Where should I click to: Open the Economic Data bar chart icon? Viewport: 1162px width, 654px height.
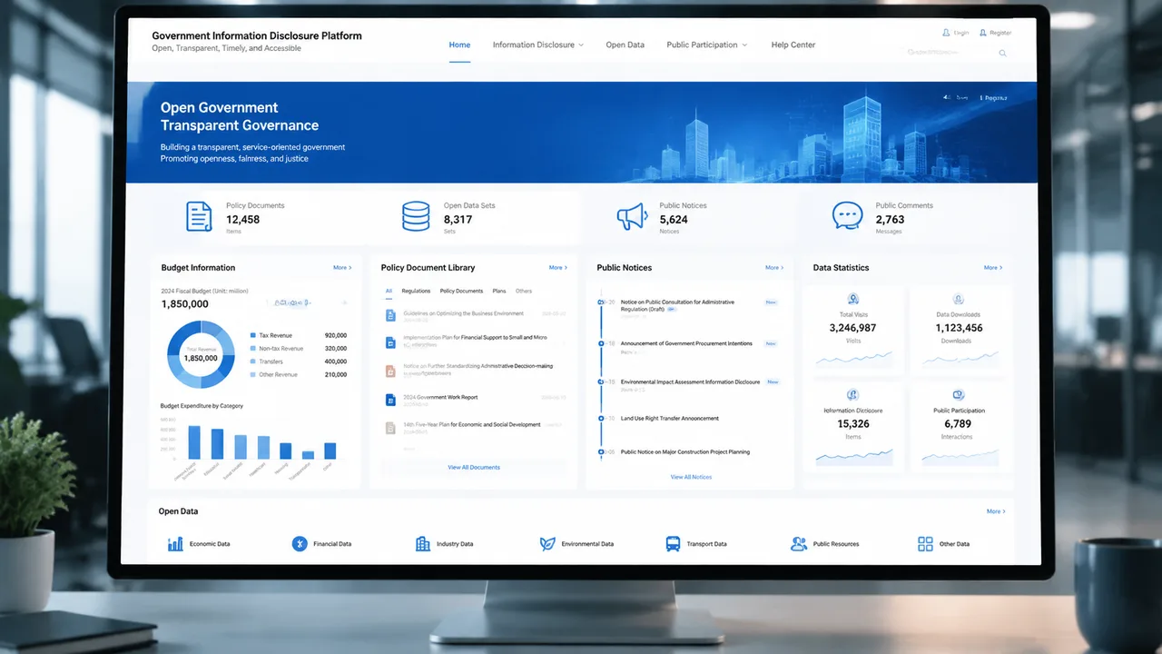175,544
